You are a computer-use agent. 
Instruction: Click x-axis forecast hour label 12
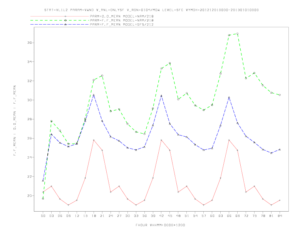(x=77, y=216)
